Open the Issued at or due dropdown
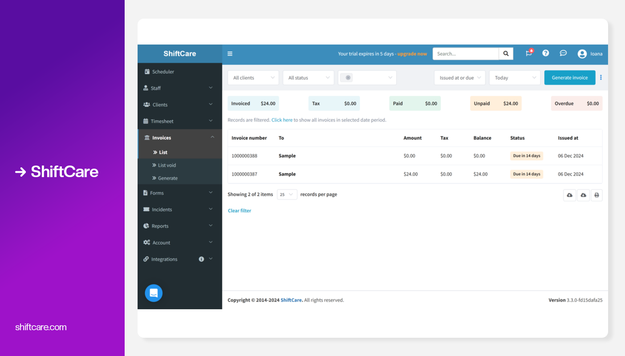The image size is (625, 356). [460, 77]
